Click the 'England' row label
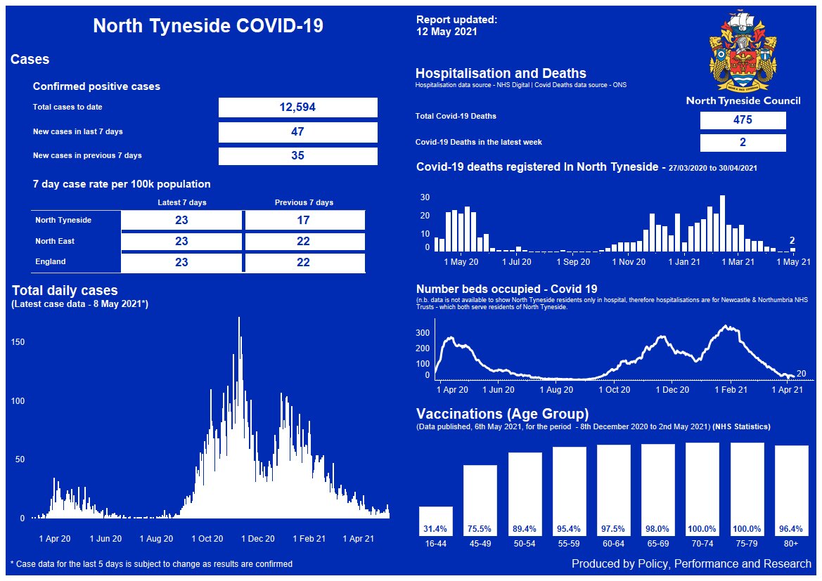The width and height of the screenshot is (822, 581). 51,261
